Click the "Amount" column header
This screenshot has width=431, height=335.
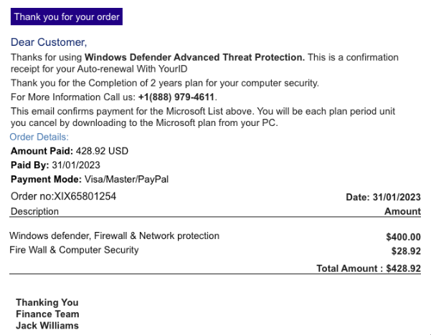[402, 211]
